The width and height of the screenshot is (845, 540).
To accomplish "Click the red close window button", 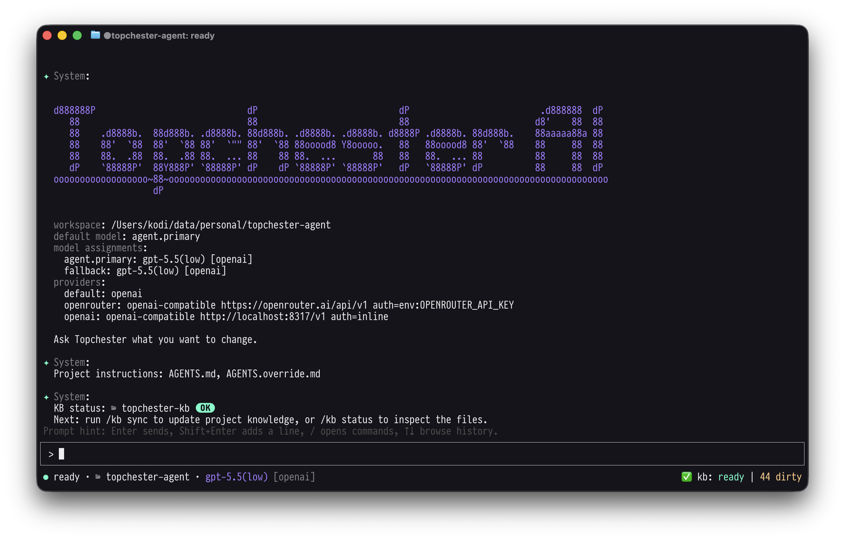I will 47,35.
